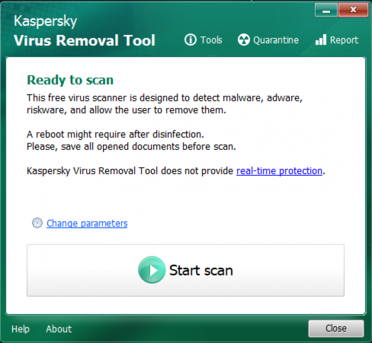Open the About link
Image resolution: width=372 pixels, height=343 pixels.
[59, 329]
